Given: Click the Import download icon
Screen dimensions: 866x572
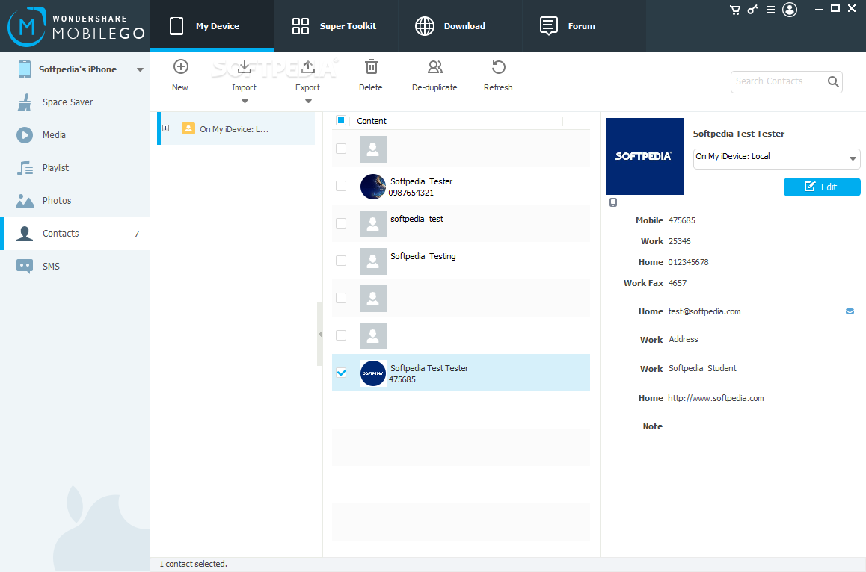Looking at the screenshot, I should [x=244, y=67].
